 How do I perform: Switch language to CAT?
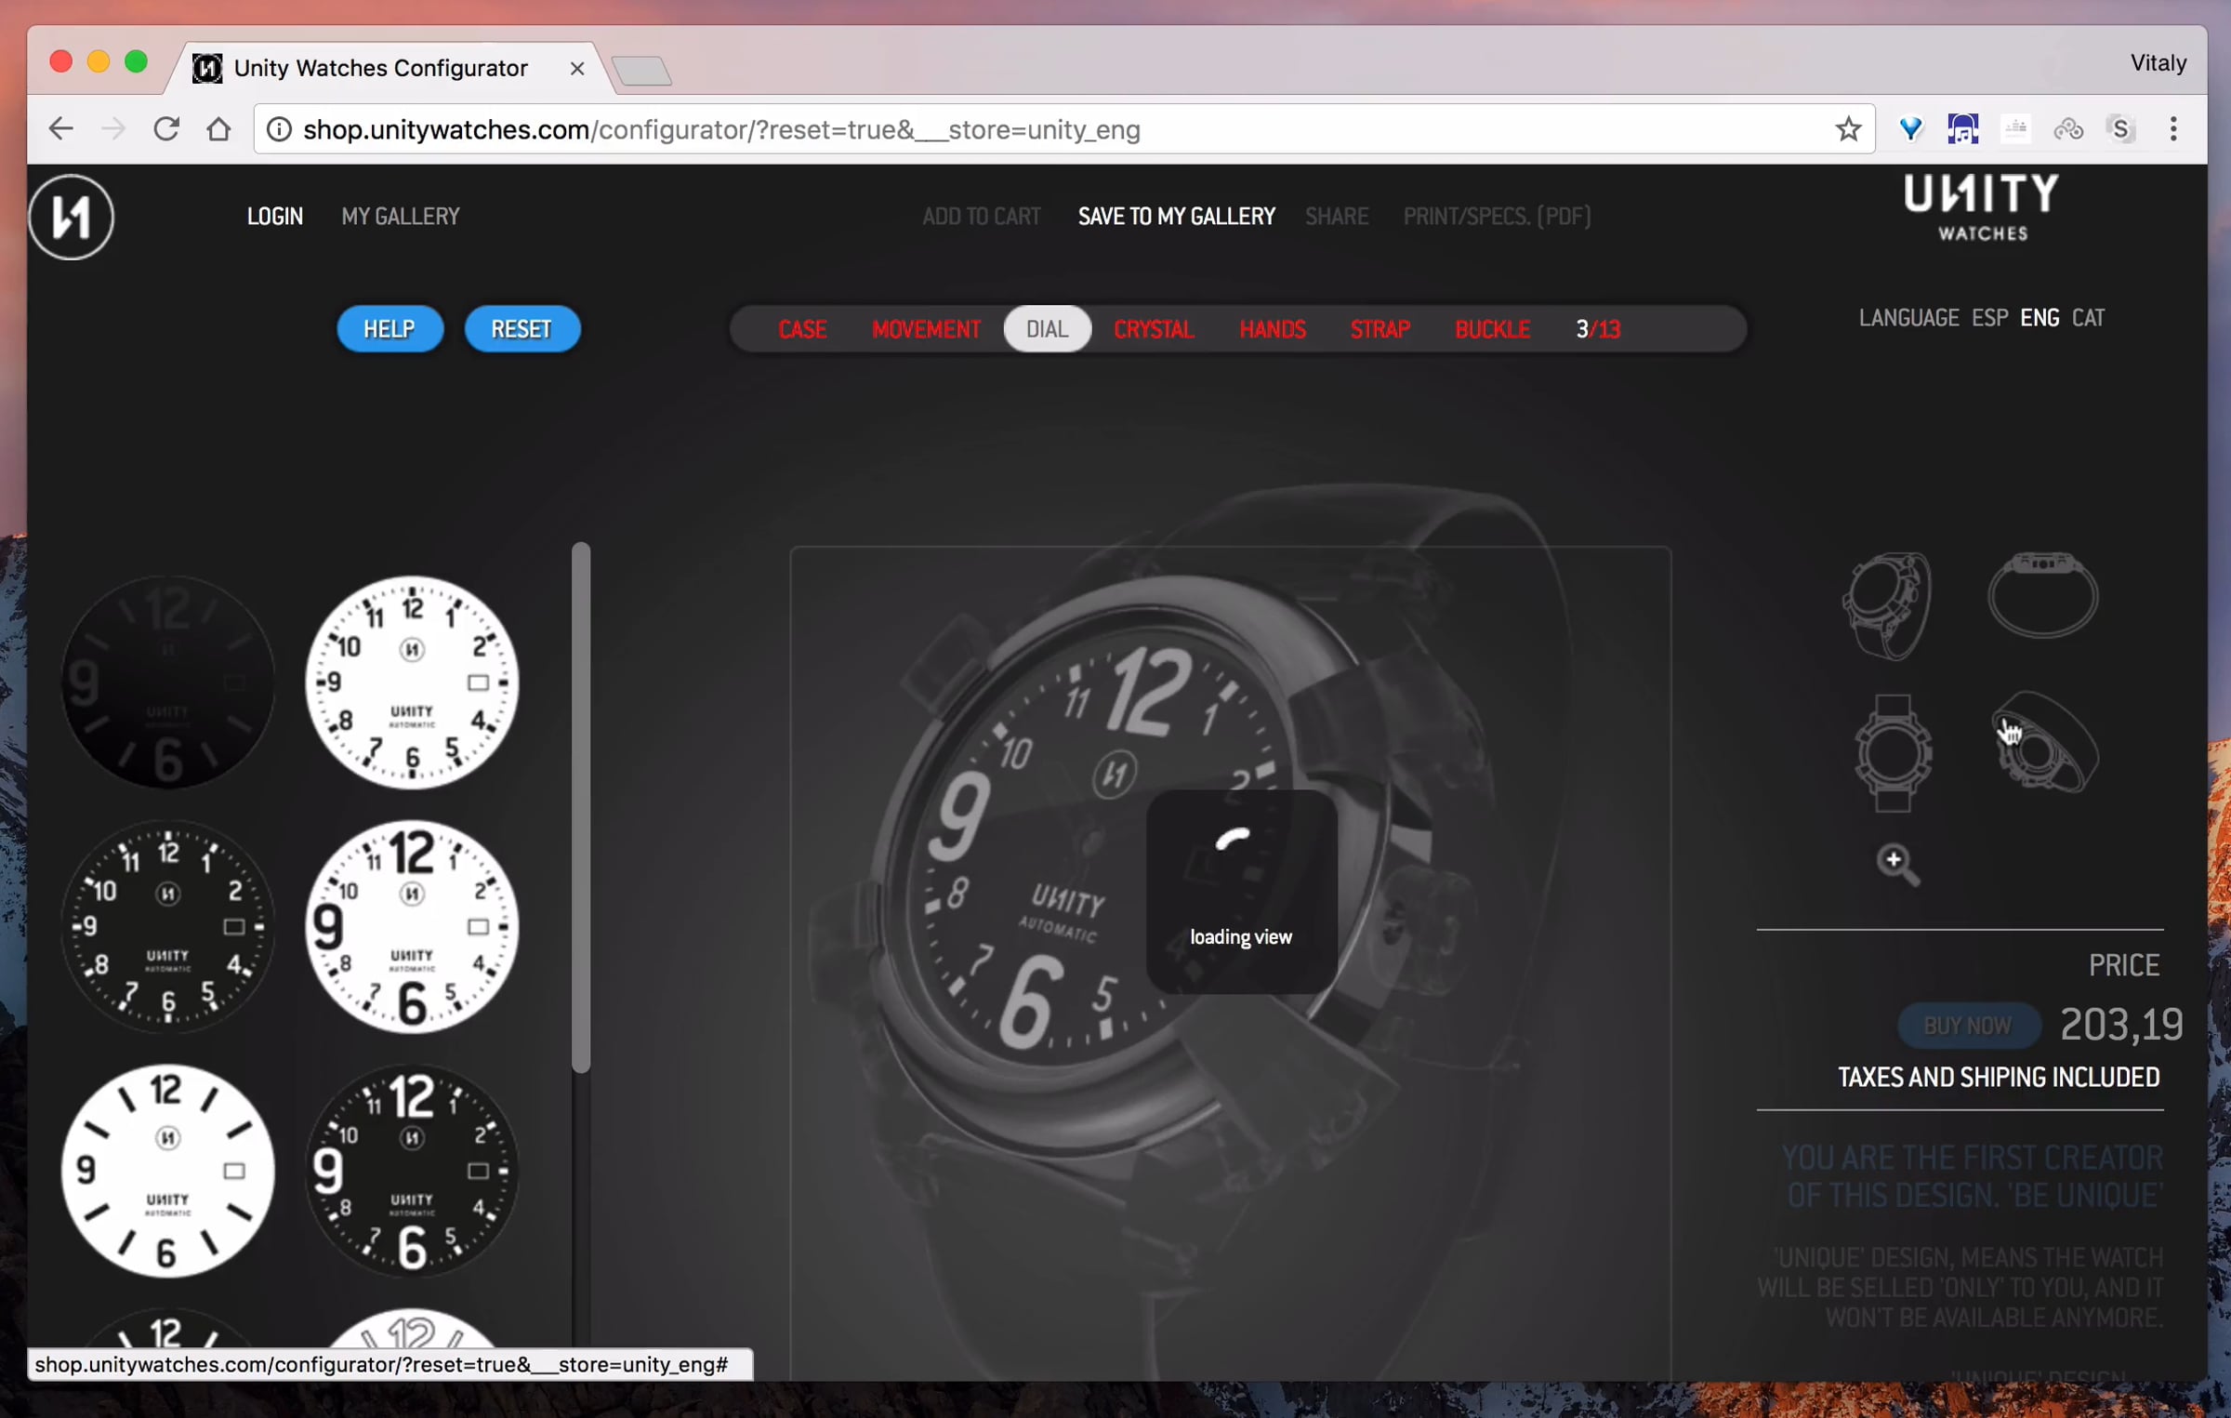pyautogui.click(x=2088, y=318)
